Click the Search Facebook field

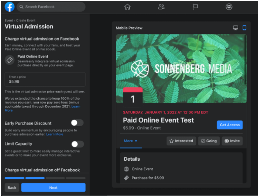51,7
